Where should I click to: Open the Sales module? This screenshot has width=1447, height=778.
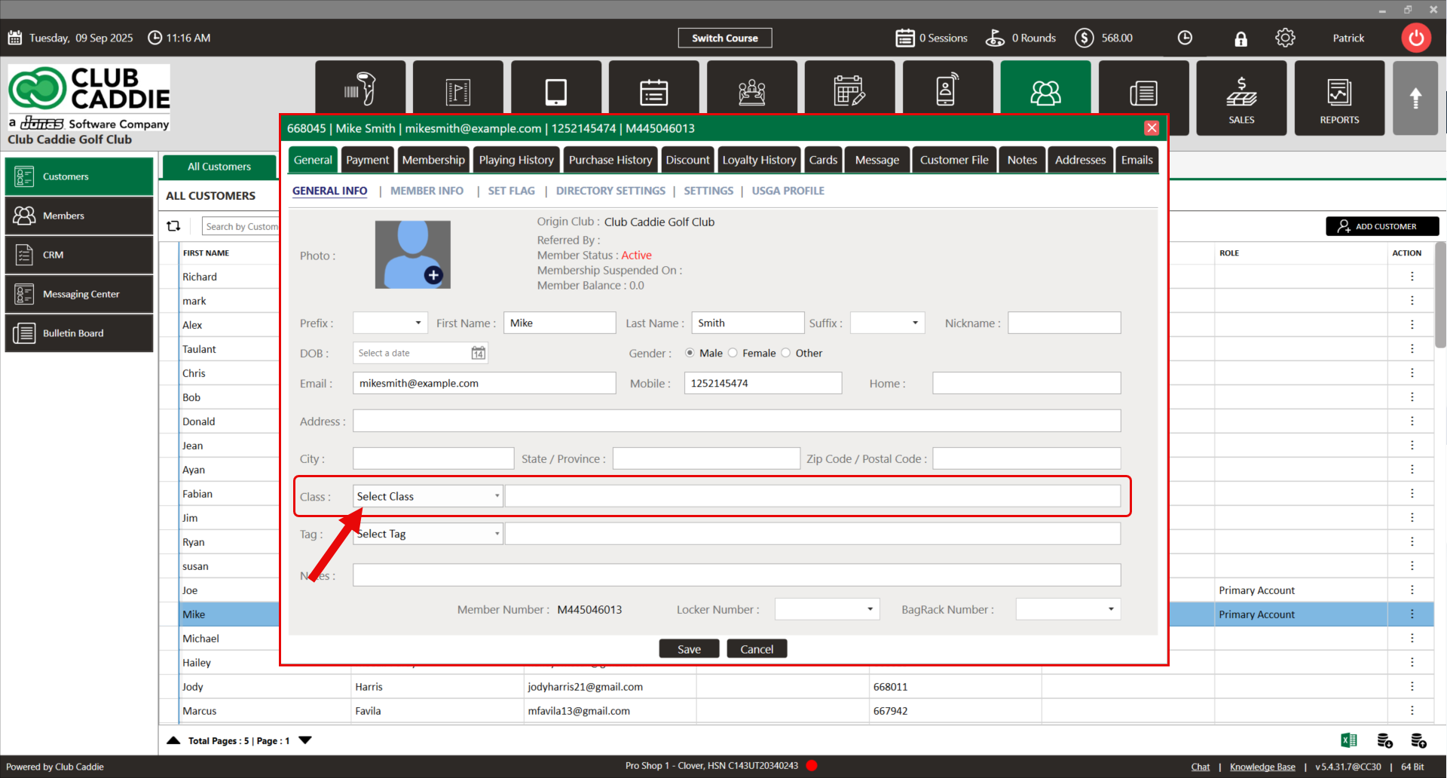pyautogui.click(x=1241, y=99)
